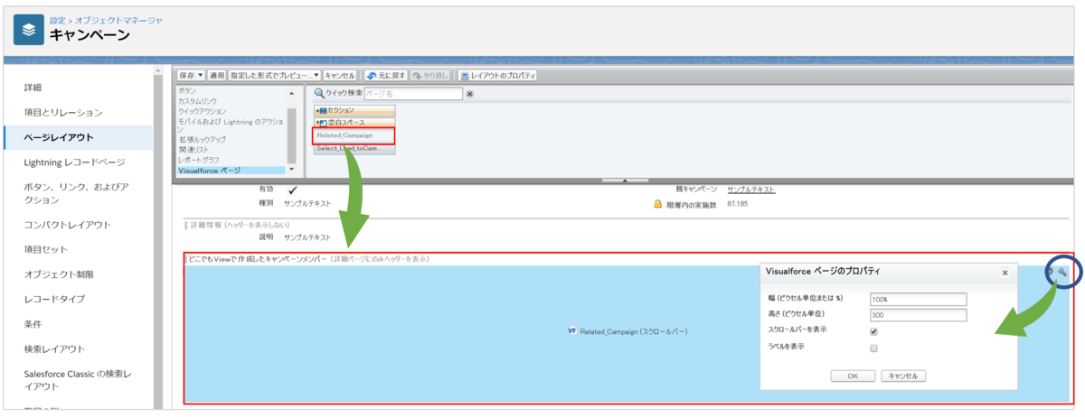Clear the Quick Find search with the X icon
The width and height of the screenshot is (1085, 417).
pos(470,93)
